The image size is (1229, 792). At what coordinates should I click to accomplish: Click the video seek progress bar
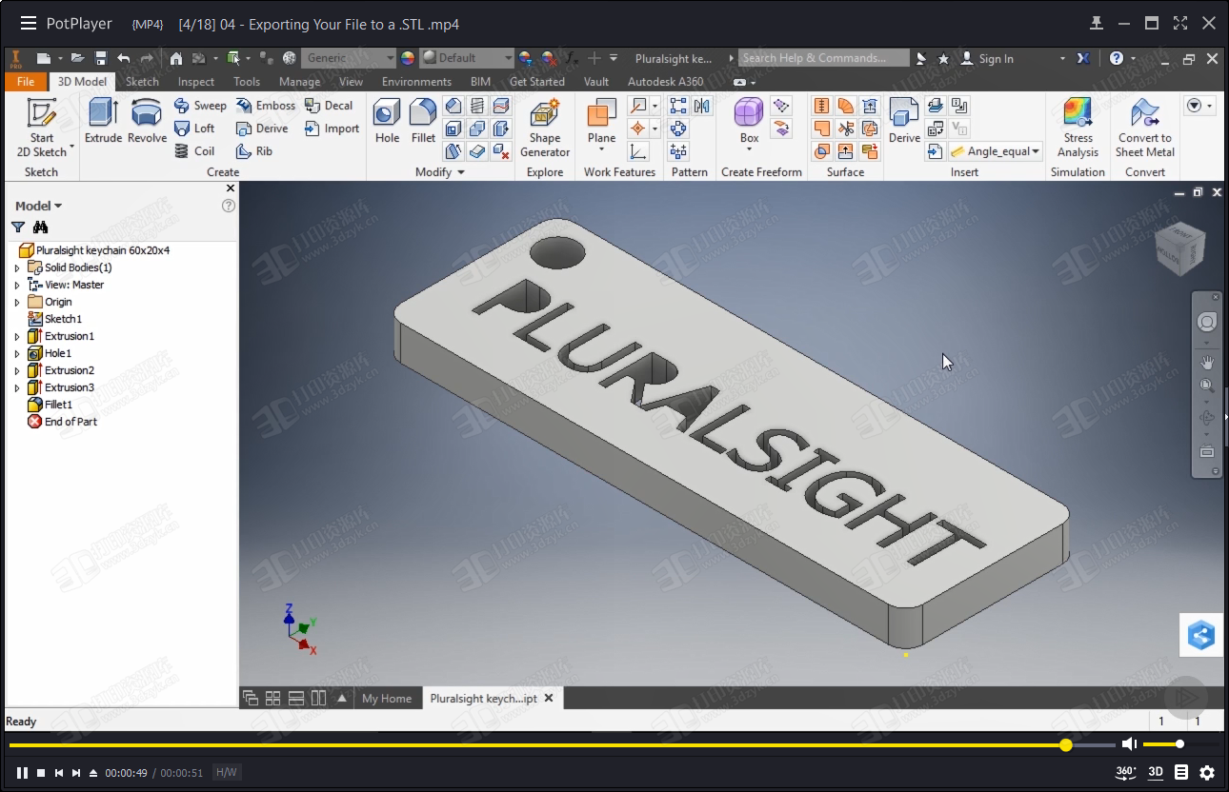click(562, 744)
